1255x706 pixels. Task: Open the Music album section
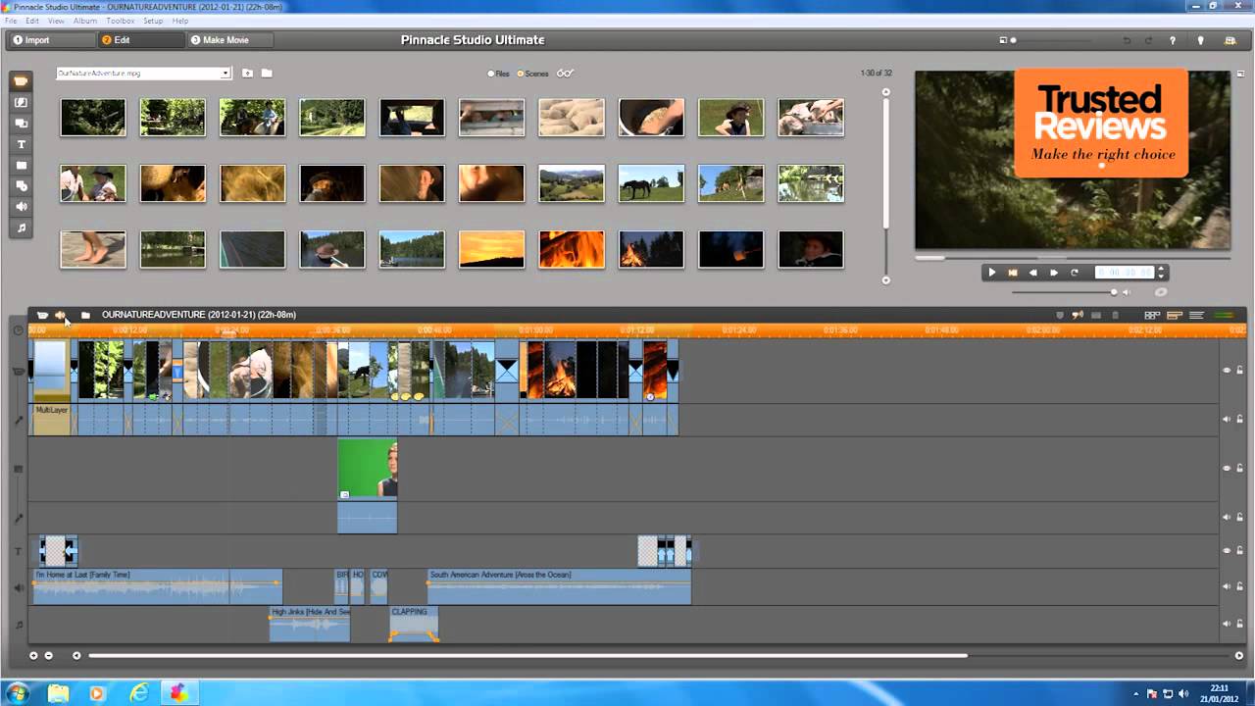pos(21,228)
